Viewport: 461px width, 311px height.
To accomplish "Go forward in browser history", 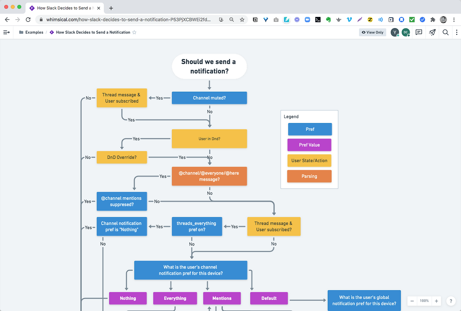I will (18, 20).
